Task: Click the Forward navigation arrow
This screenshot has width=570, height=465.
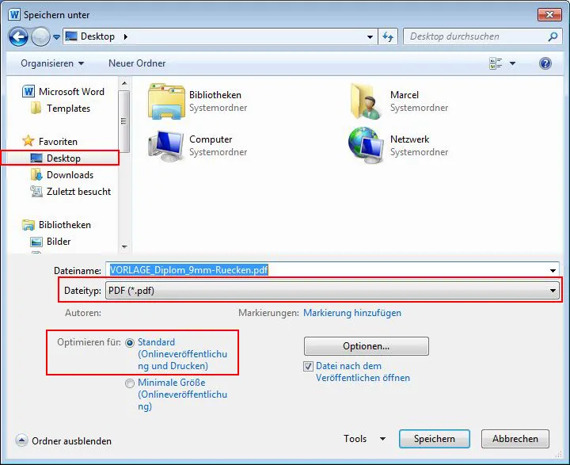Action: 40,36
